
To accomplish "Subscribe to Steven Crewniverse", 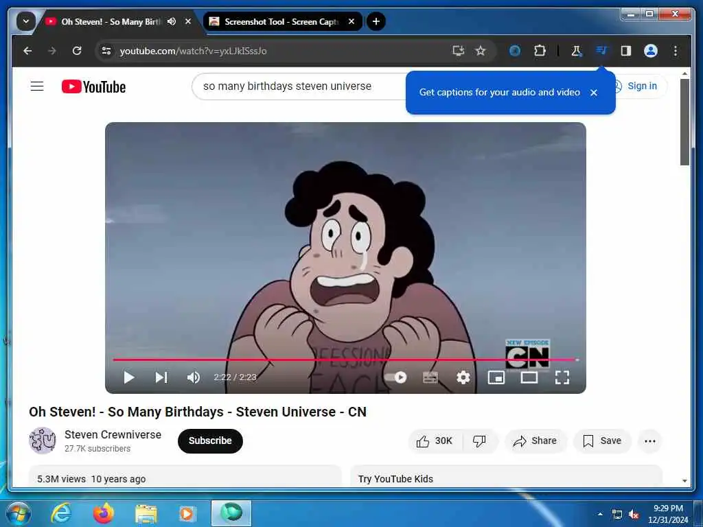I will point(210,441).
